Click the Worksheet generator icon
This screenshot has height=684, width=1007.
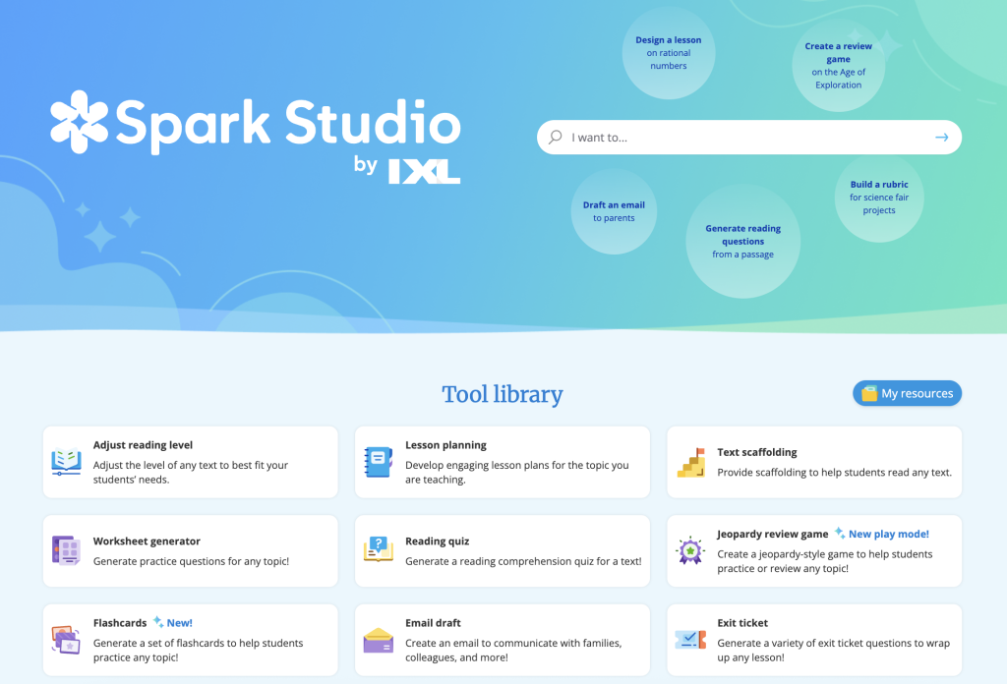click(x=66, y=550)
